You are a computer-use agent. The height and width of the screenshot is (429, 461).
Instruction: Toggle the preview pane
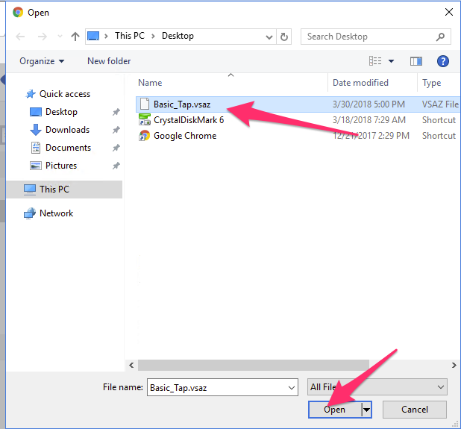[416, 61]
